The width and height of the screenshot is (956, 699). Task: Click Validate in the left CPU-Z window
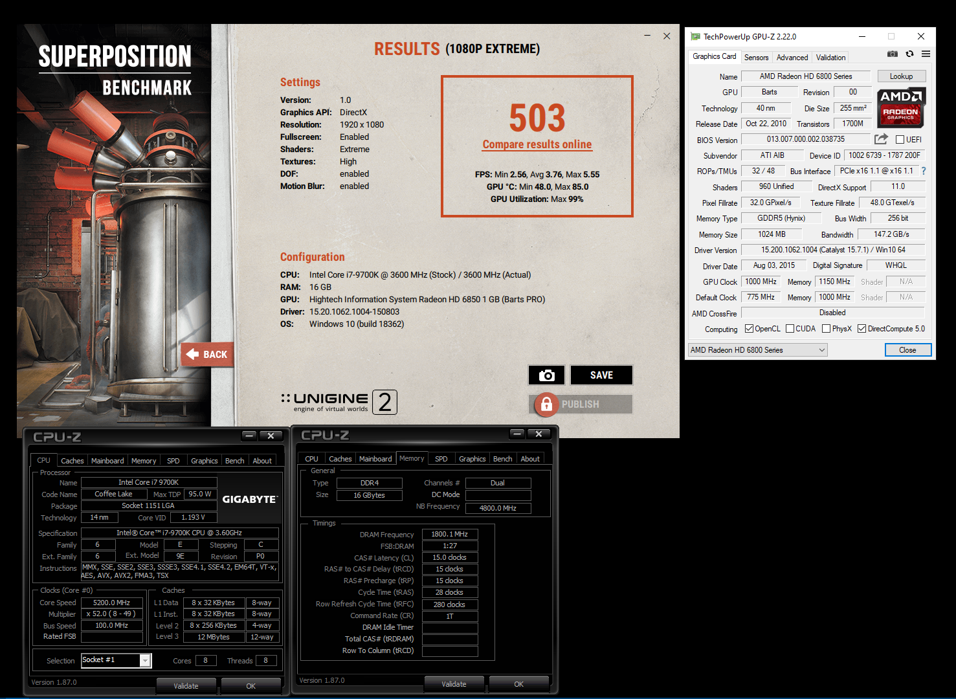186,686
